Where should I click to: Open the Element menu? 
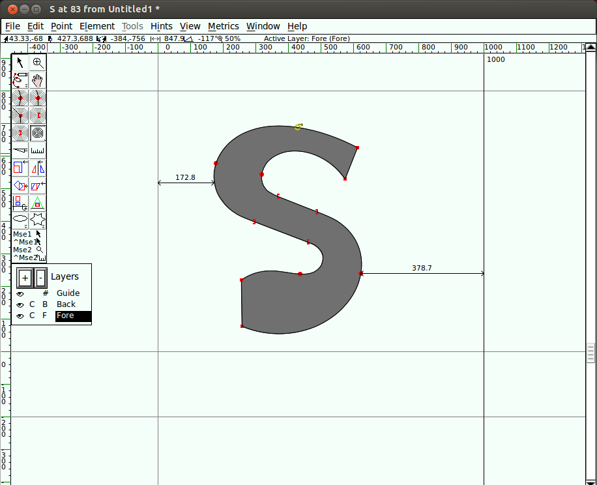point(96,26)
